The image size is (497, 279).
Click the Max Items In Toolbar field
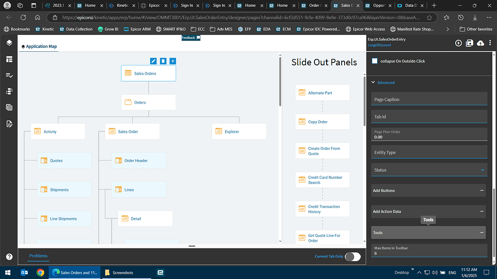pyautogui.click(x=429, y=250)
